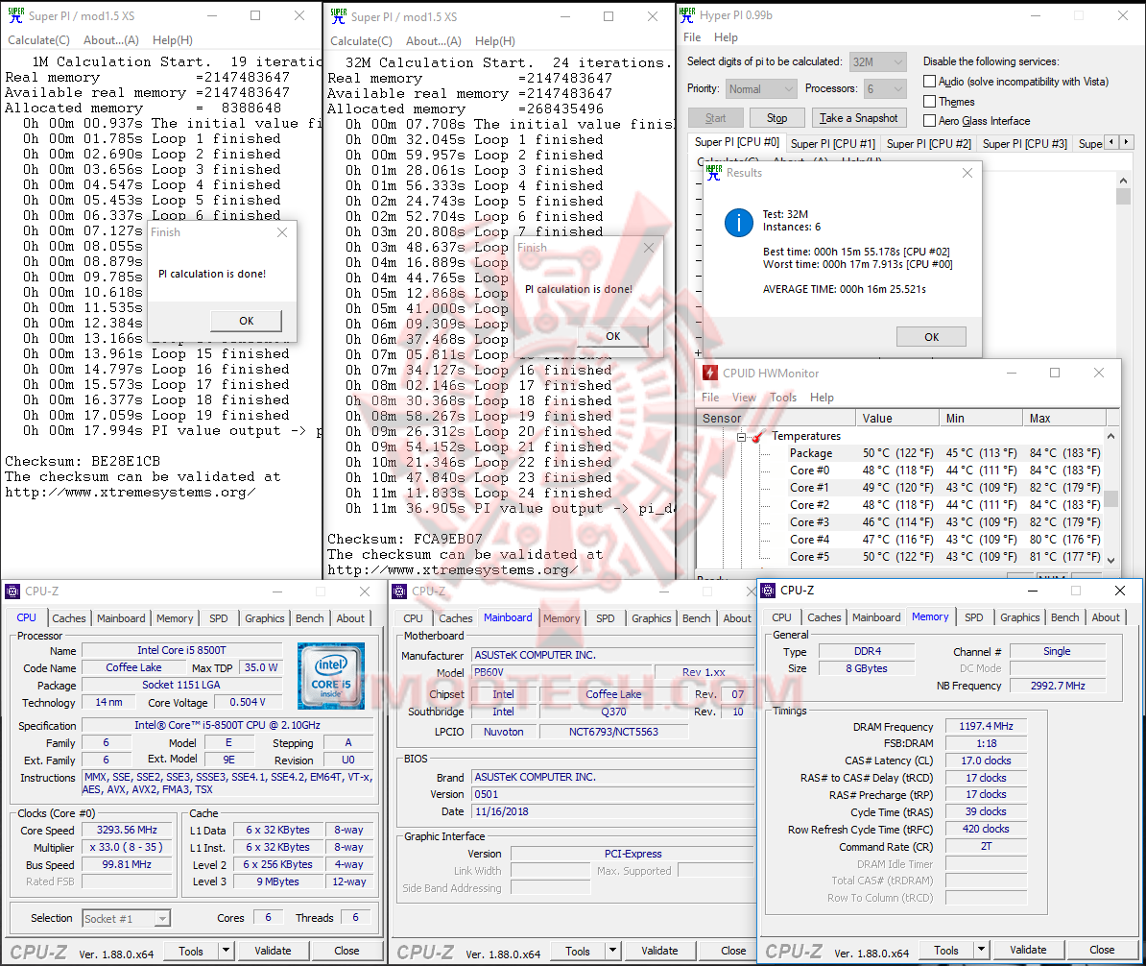Click the CPU-Z icon in the CPU window title bar
1146x966 pixels.
pyautogui.click(x=12, y=591)
